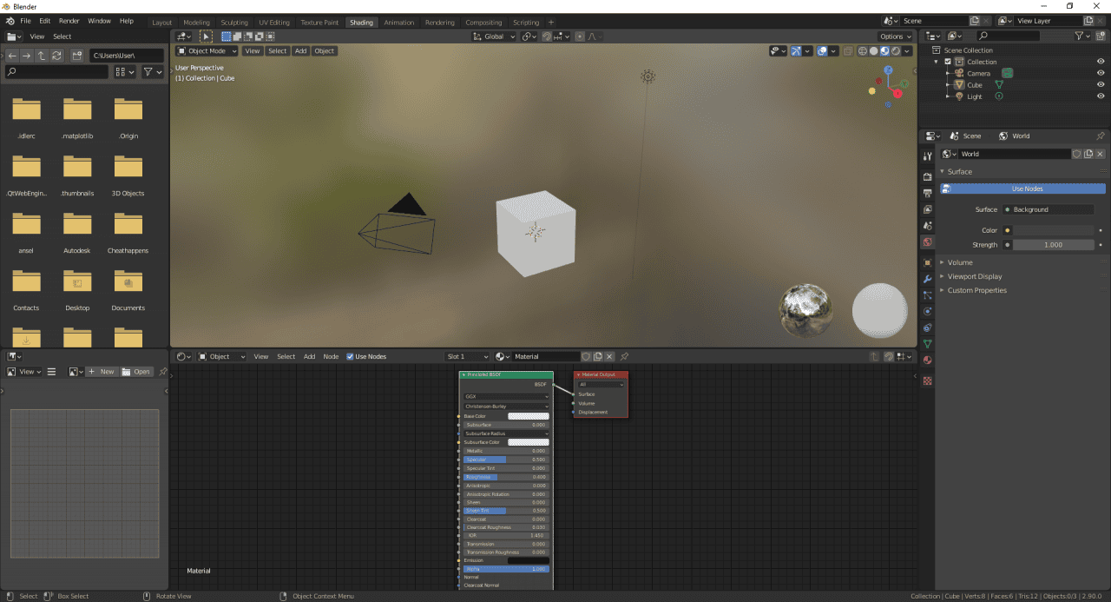This screenshot has width=1111, height=602.
Task: Enable wireframe viewport shading
Action: [x=863, y=51]
